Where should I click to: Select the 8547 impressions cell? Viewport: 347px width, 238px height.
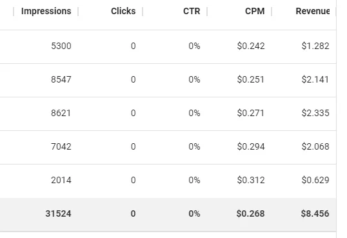61,79
